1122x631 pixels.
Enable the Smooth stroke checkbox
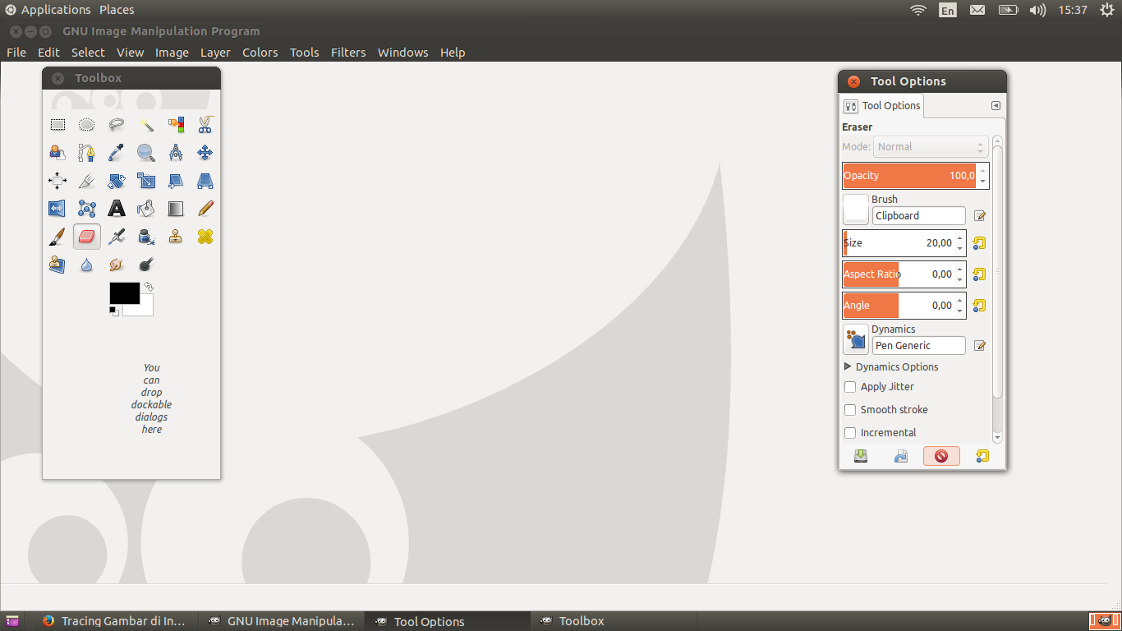point(850,410)
